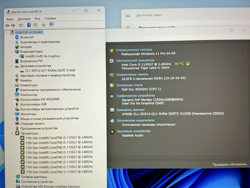Viewport: 250px width, 188px height.
Task: Click the Встроенное ПО firmware icon
Action: click(x=17, y=61)
